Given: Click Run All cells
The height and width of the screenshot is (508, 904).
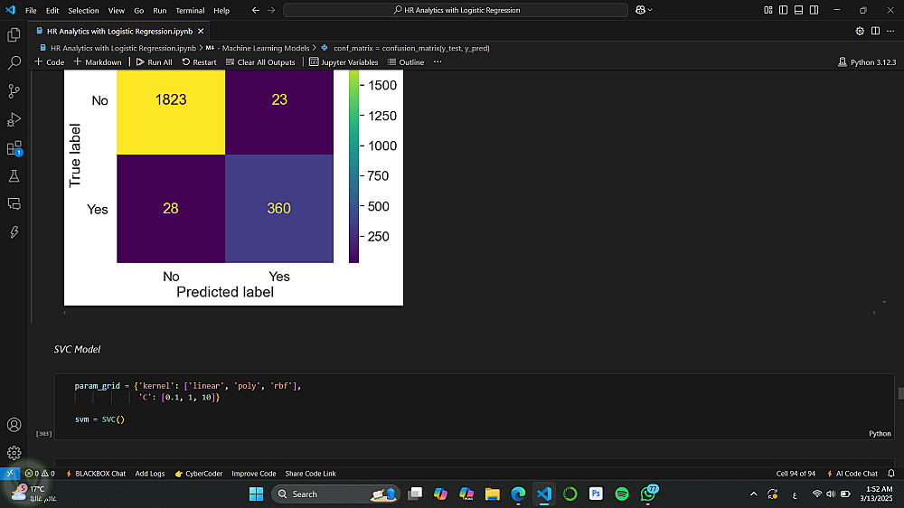Looking at the screenshot, I should 154,61.
